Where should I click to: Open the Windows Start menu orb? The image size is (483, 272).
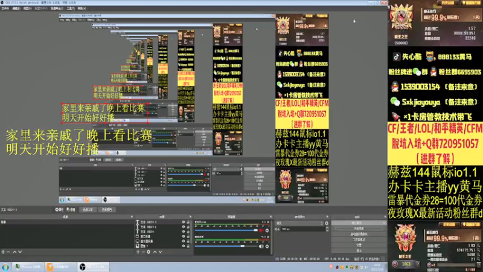tap(5, 267)
